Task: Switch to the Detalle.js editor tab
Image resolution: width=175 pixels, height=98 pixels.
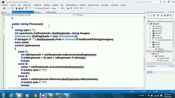Action: point(37,12)
